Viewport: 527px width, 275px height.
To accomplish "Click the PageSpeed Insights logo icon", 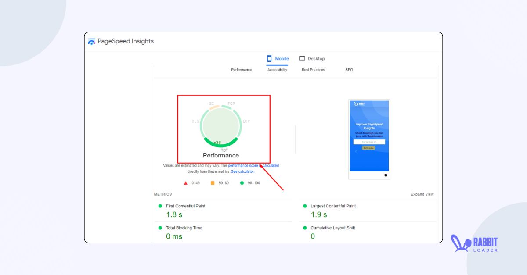I will [92, 41].
